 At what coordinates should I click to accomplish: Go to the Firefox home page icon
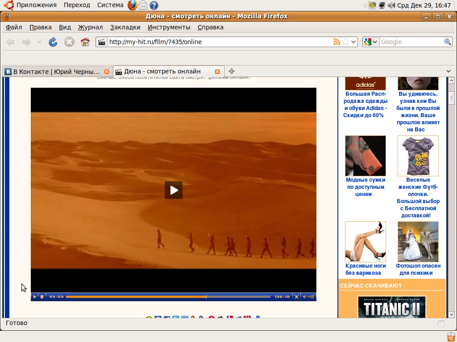(x=85, y=42)
